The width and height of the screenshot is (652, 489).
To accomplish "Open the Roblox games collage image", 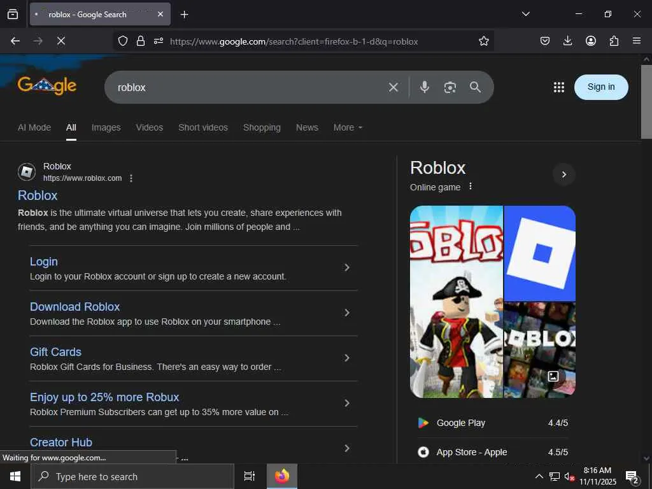I will (x=540, y=350).
